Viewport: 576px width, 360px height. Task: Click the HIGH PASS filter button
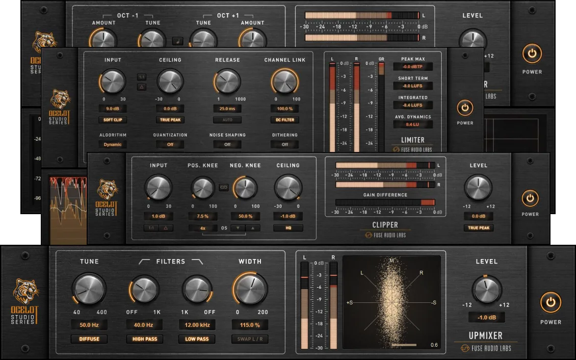144,339
